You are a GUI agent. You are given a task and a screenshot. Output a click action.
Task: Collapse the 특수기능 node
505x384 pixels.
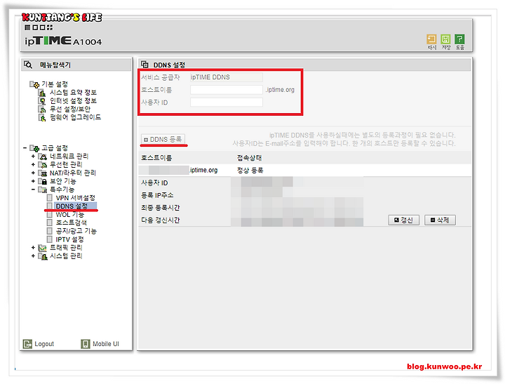(33, 190)
